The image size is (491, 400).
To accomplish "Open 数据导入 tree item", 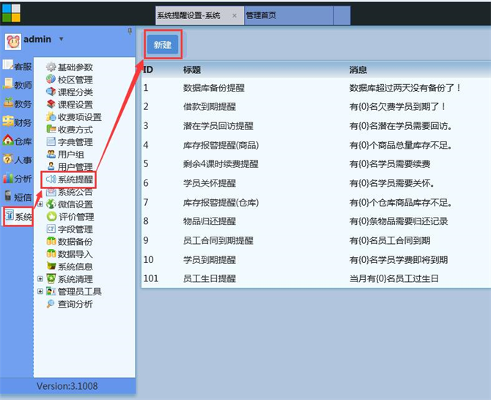I will click(69, 254).
